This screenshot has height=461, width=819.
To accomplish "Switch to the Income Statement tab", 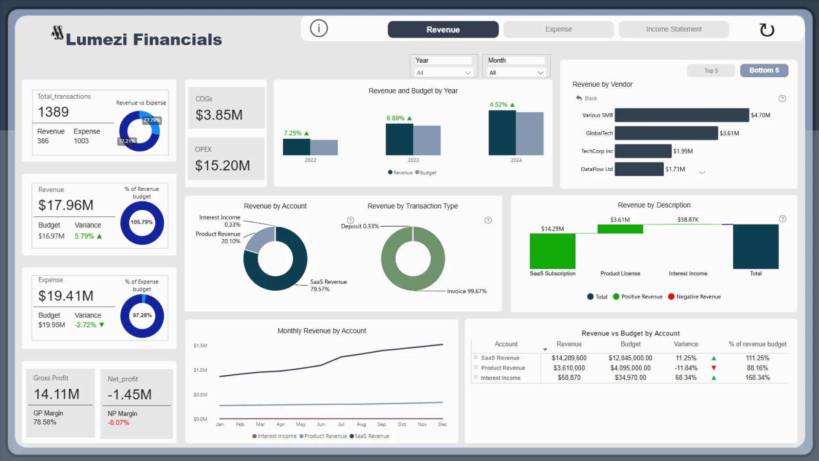I will point(673,29).
